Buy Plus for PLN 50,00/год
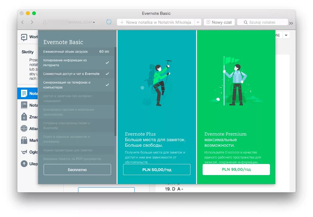 157,170
